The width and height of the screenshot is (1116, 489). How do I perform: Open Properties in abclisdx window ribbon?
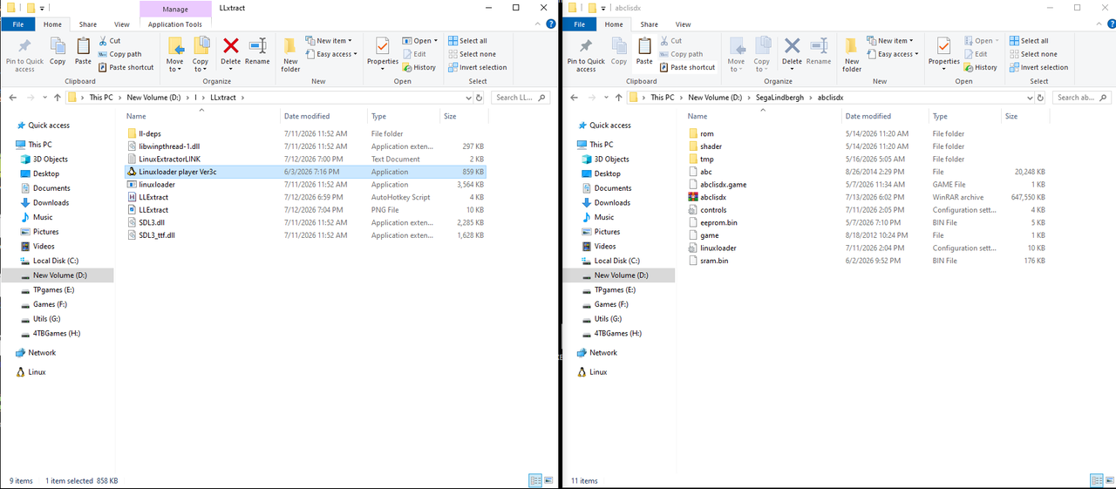pyautogui.click(x=943, y=51)
